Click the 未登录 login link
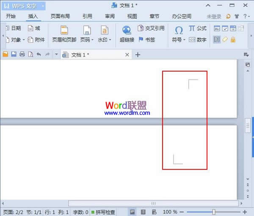Screen dimensions: 254x216 tap(214, 17)
